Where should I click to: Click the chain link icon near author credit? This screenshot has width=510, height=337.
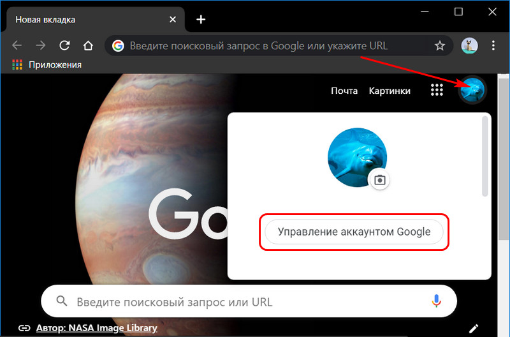(24, 328)
